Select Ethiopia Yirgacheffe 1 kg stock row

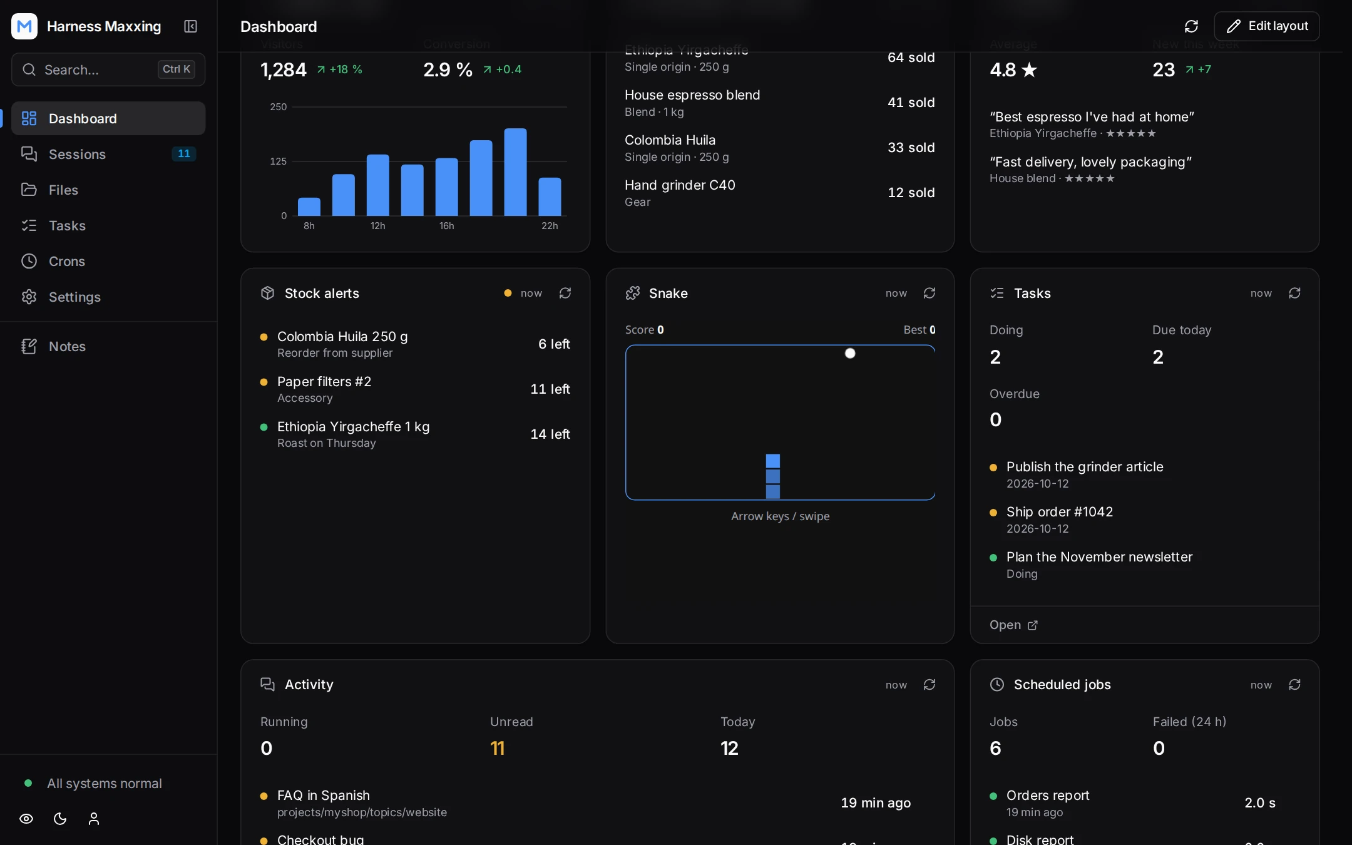415,434
